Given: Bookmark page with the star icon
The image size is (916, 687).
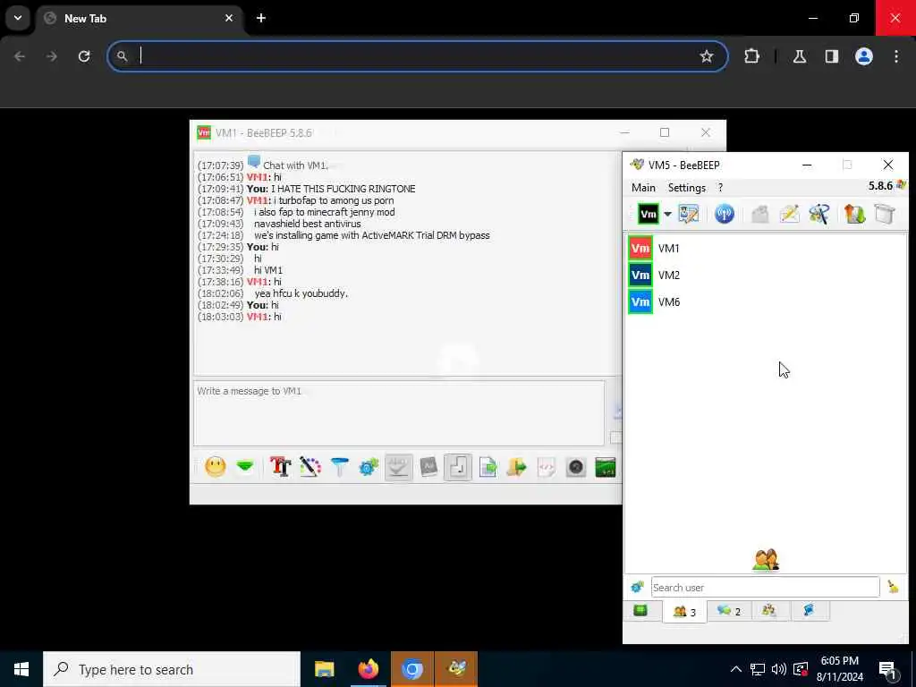Looking at the screenshot, I should click(x=707, y=56).
